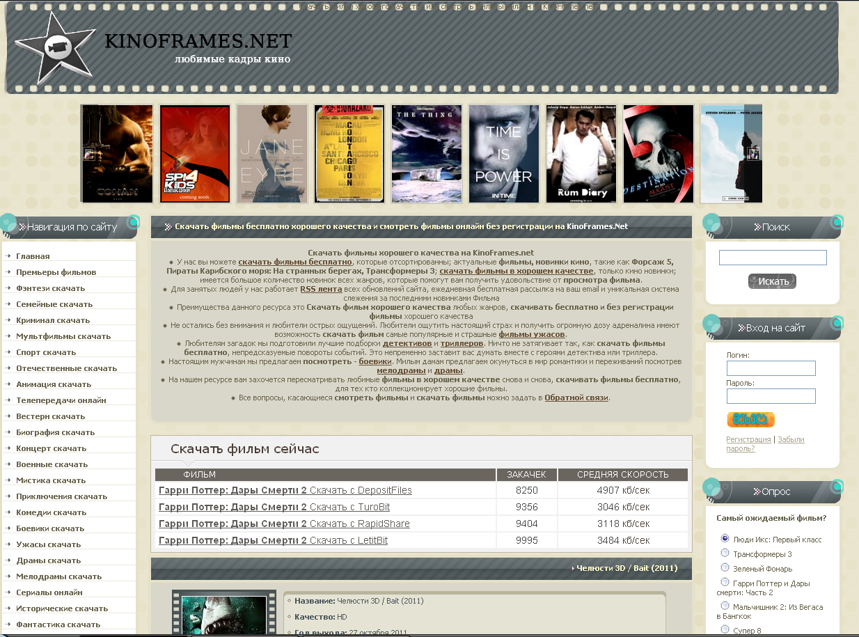Open the RSS лента link
This screenshot has width=859, height=637.
(322, 289)
